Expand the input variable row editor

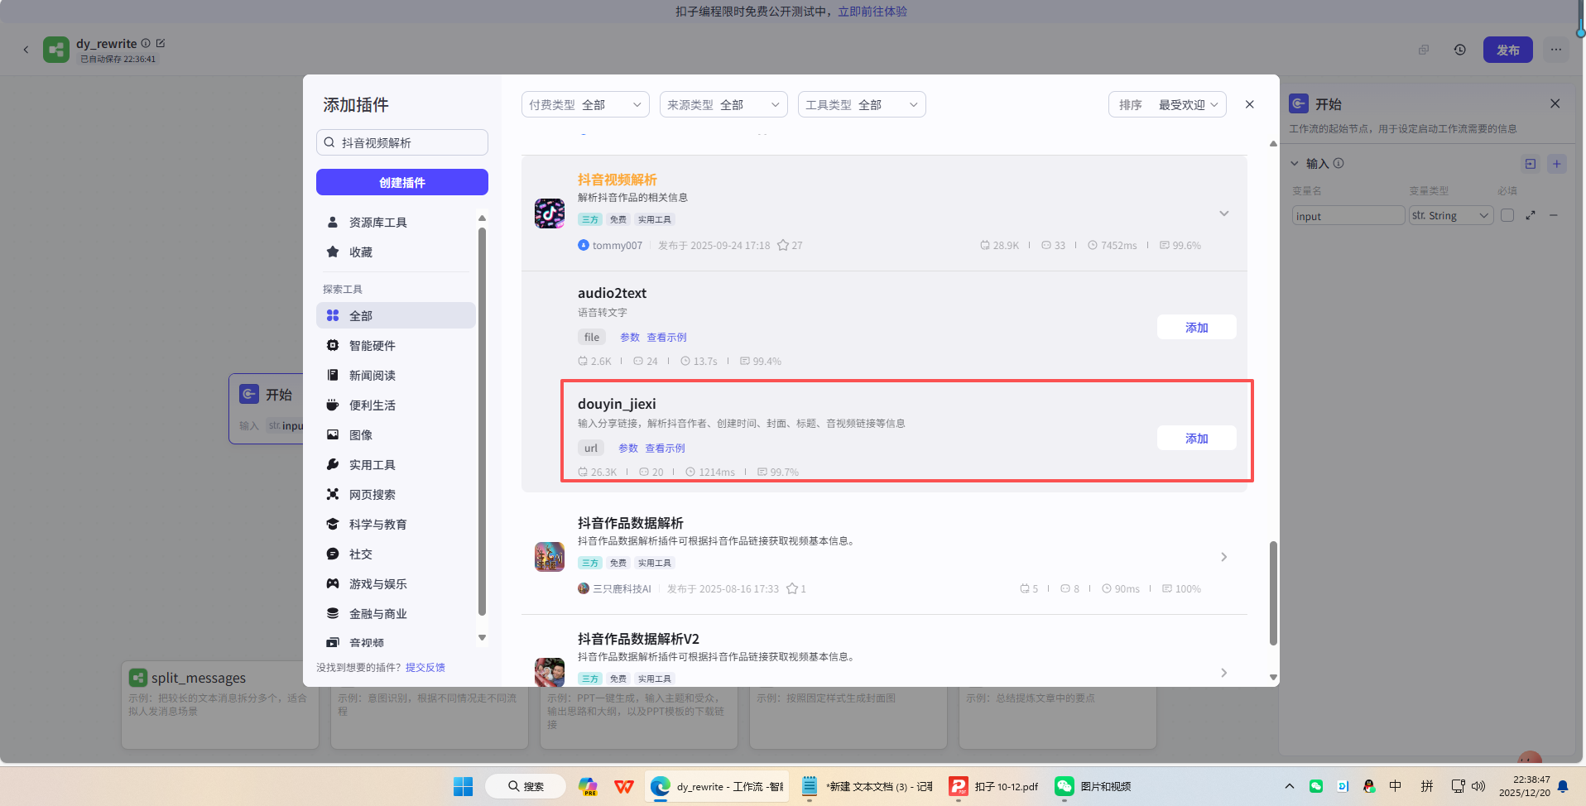pos(1531,215)
